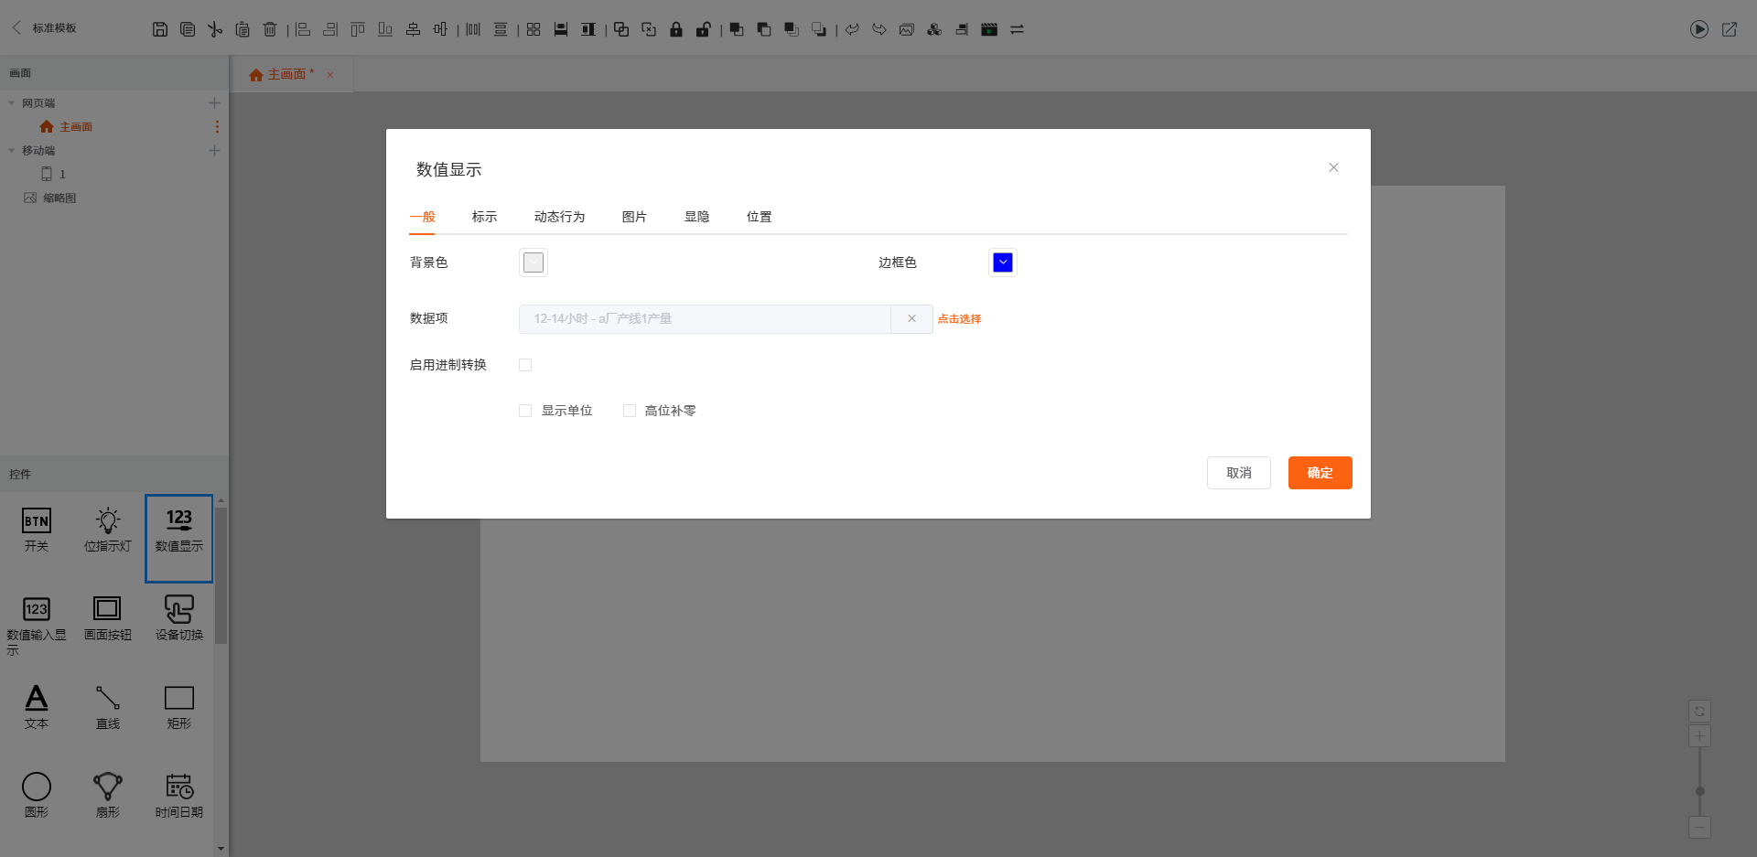Screen dimensions: 1757x857
Task: Switch to the 图片 tab
Action: pos(634,217)
